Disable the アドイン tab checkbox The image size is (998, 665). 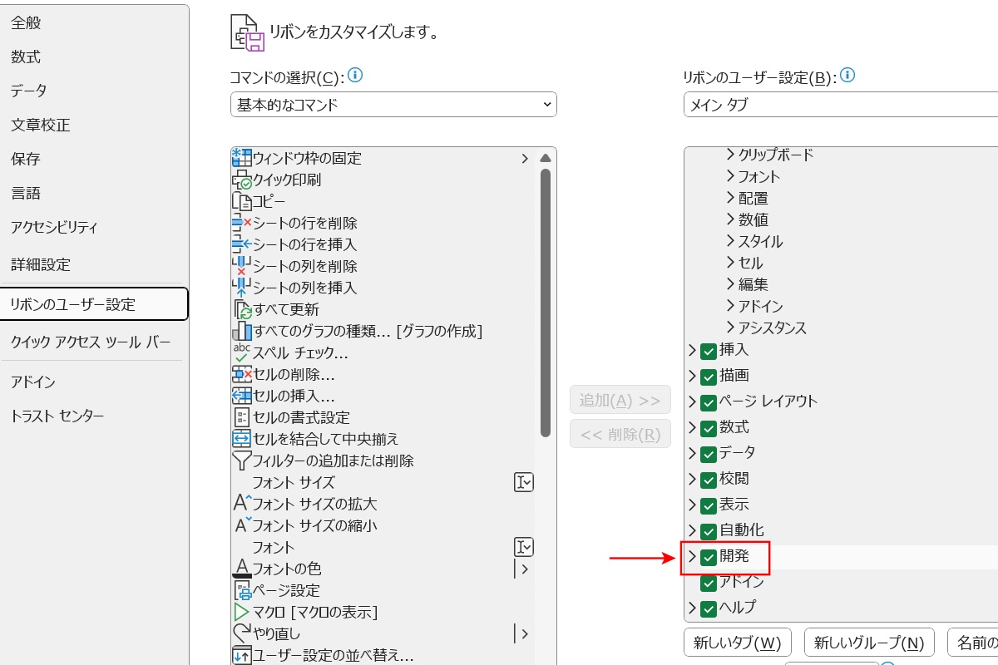coord(709,583)
